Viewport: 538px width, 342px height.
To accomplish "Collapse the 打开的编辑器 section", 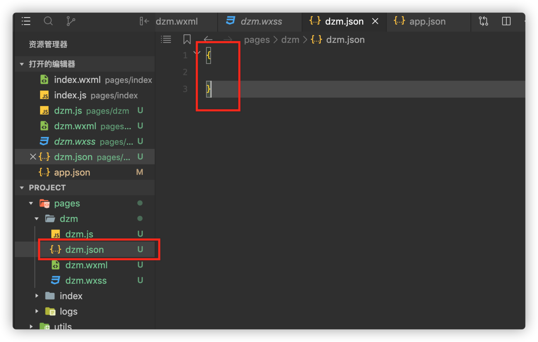I will pyautogui.click(x=21, y=63).
